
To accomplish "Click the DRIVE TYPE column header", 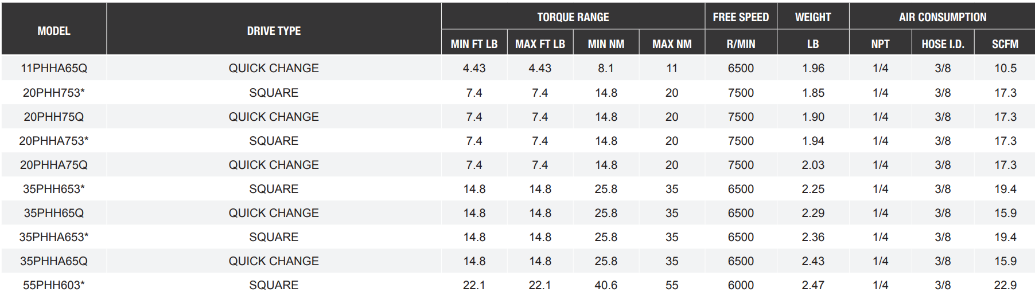I will click(274, 31).
